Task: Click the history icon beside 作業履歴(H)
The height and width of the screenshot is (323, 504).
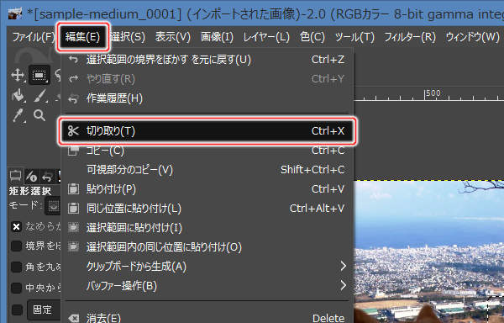Action: coord(73,98)
